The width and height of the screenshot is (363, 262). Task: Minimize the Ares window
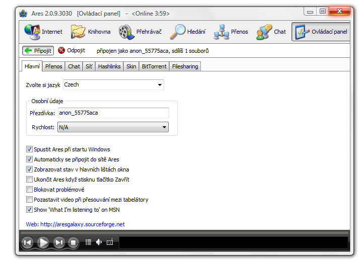(310, 12)
